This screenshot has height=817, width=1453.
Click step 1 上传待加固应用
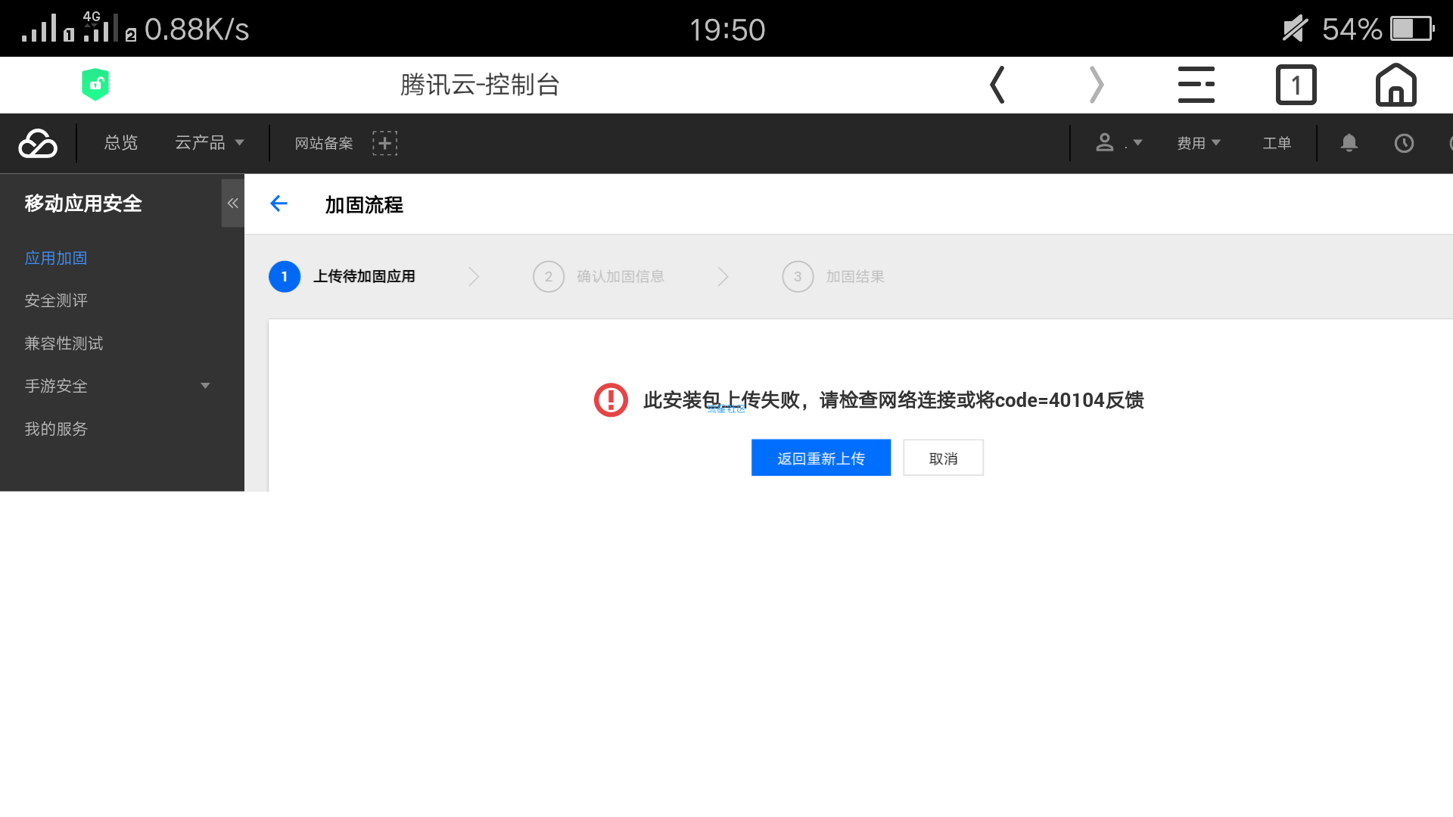click(x=342, y=276)
